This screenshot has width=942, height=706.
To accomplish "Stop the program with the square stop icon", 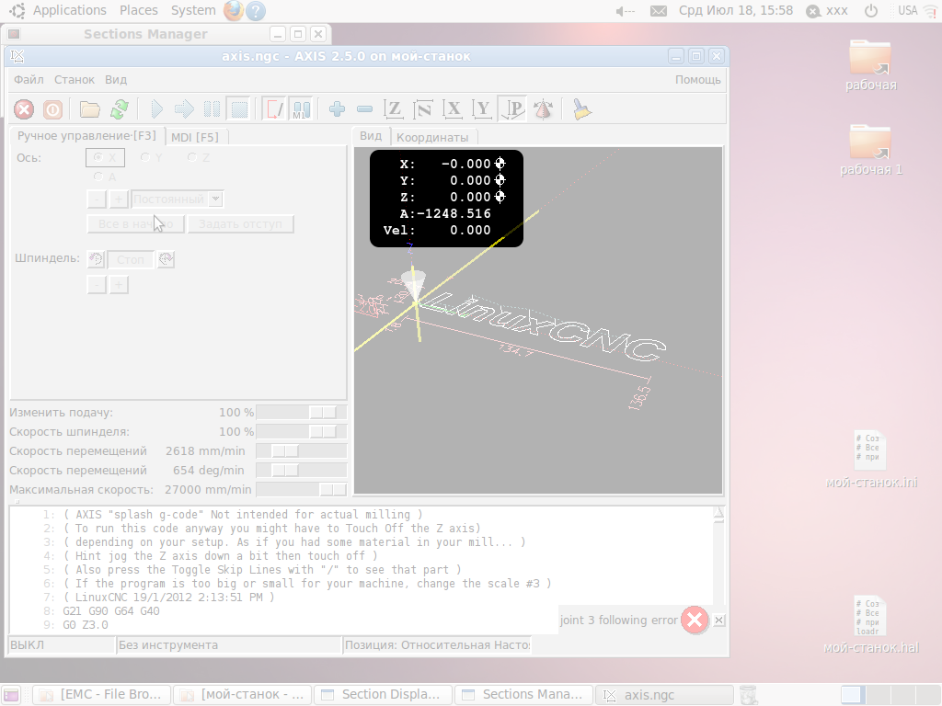I will click(x=240, y=109).
